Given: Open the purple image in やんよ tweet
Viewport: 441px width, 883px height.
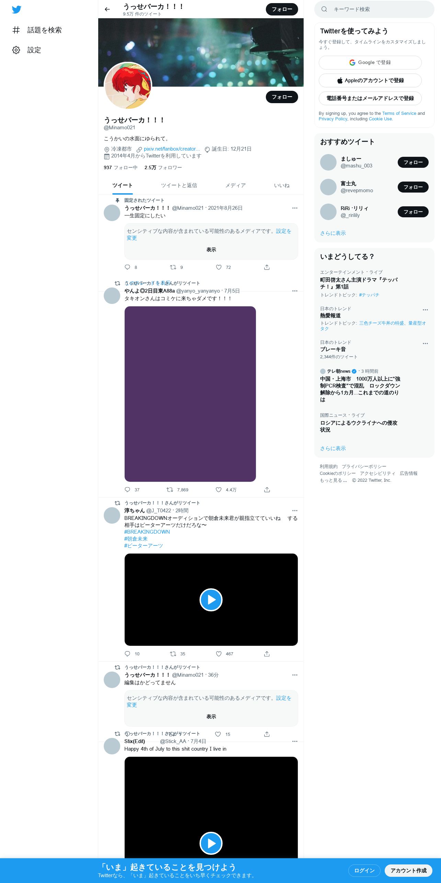Looking at the screenshot, I should (x=190, y=394).
